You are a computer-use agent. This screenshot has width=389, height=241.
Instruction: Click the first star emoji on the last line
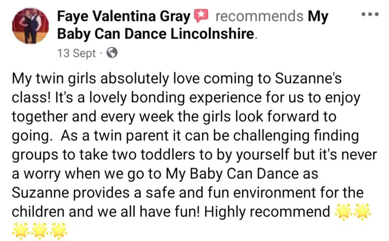20,230
